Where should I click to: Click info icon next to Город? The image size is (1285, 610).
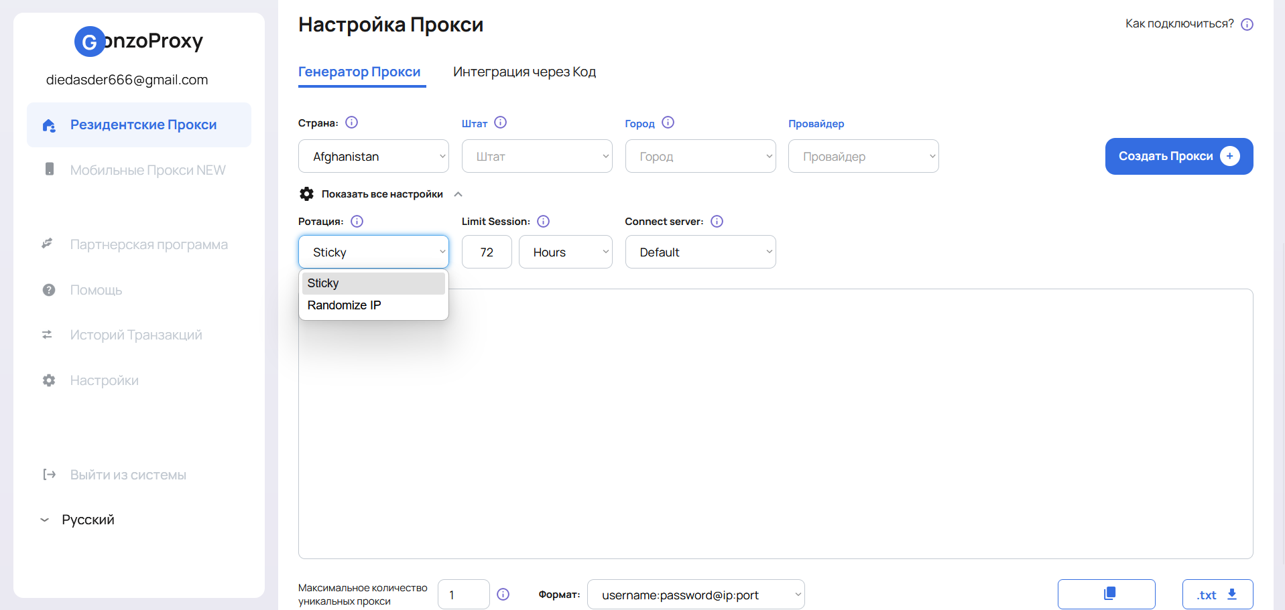tap(668, 123)
